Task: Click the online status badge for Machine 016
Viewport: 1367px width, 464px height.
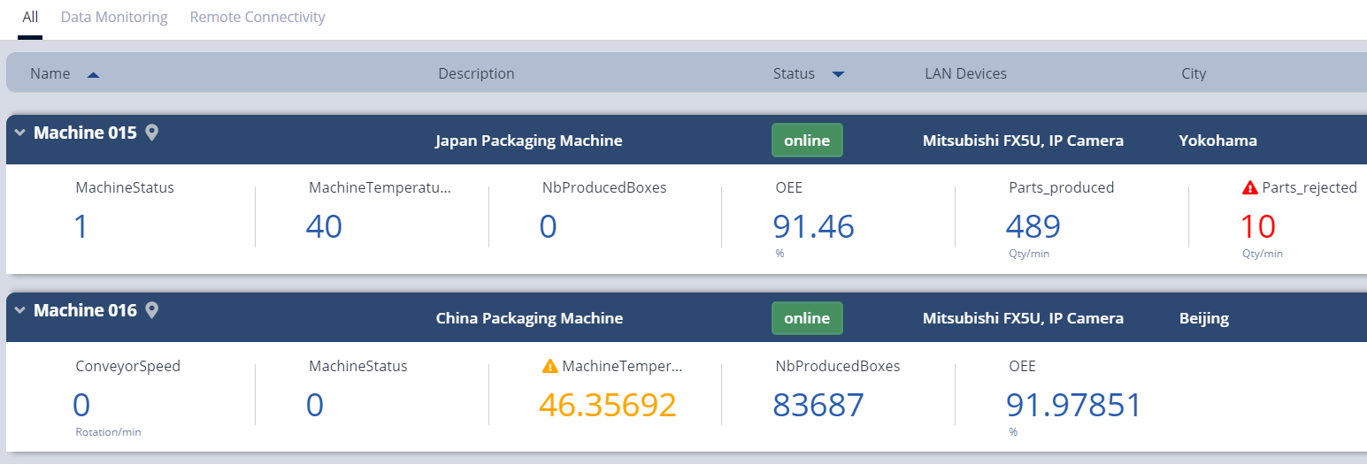Action: 807,318
